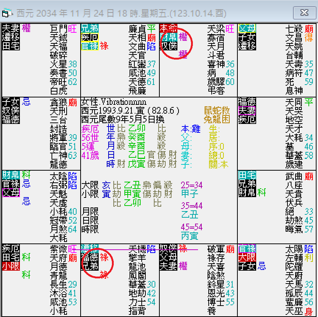Image resolution: width=318 pixels, height=317 pixels.
Task: Click the birth data text 西元1993.9.21
Action: [x=107, y=110]
